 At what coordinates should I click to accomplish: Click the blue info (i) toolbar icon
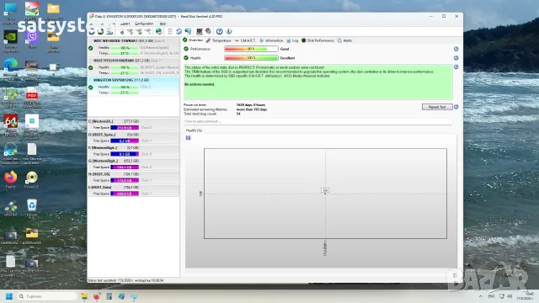pos(228,32)
